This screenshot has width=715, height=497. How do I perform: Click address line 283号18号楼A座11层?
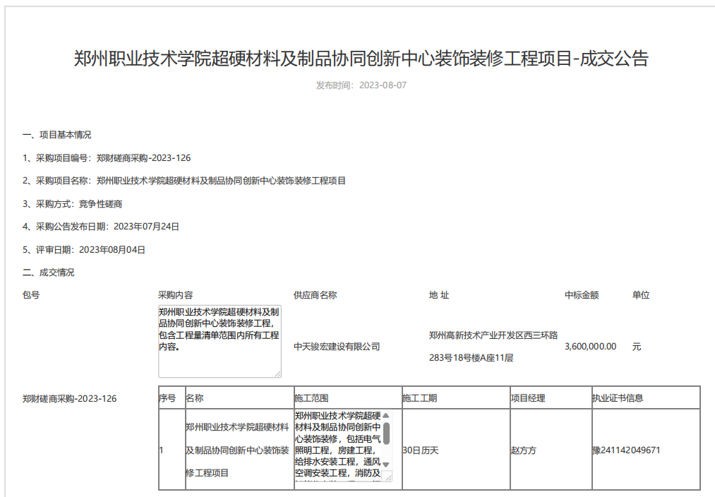(x=471, y=358)
